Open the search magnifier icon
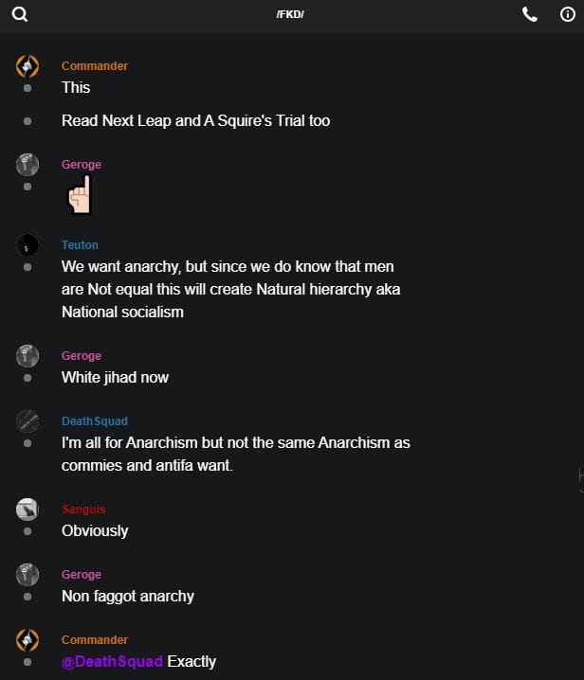This screenshot has height=680, width=584. click(x=20, y=14)
